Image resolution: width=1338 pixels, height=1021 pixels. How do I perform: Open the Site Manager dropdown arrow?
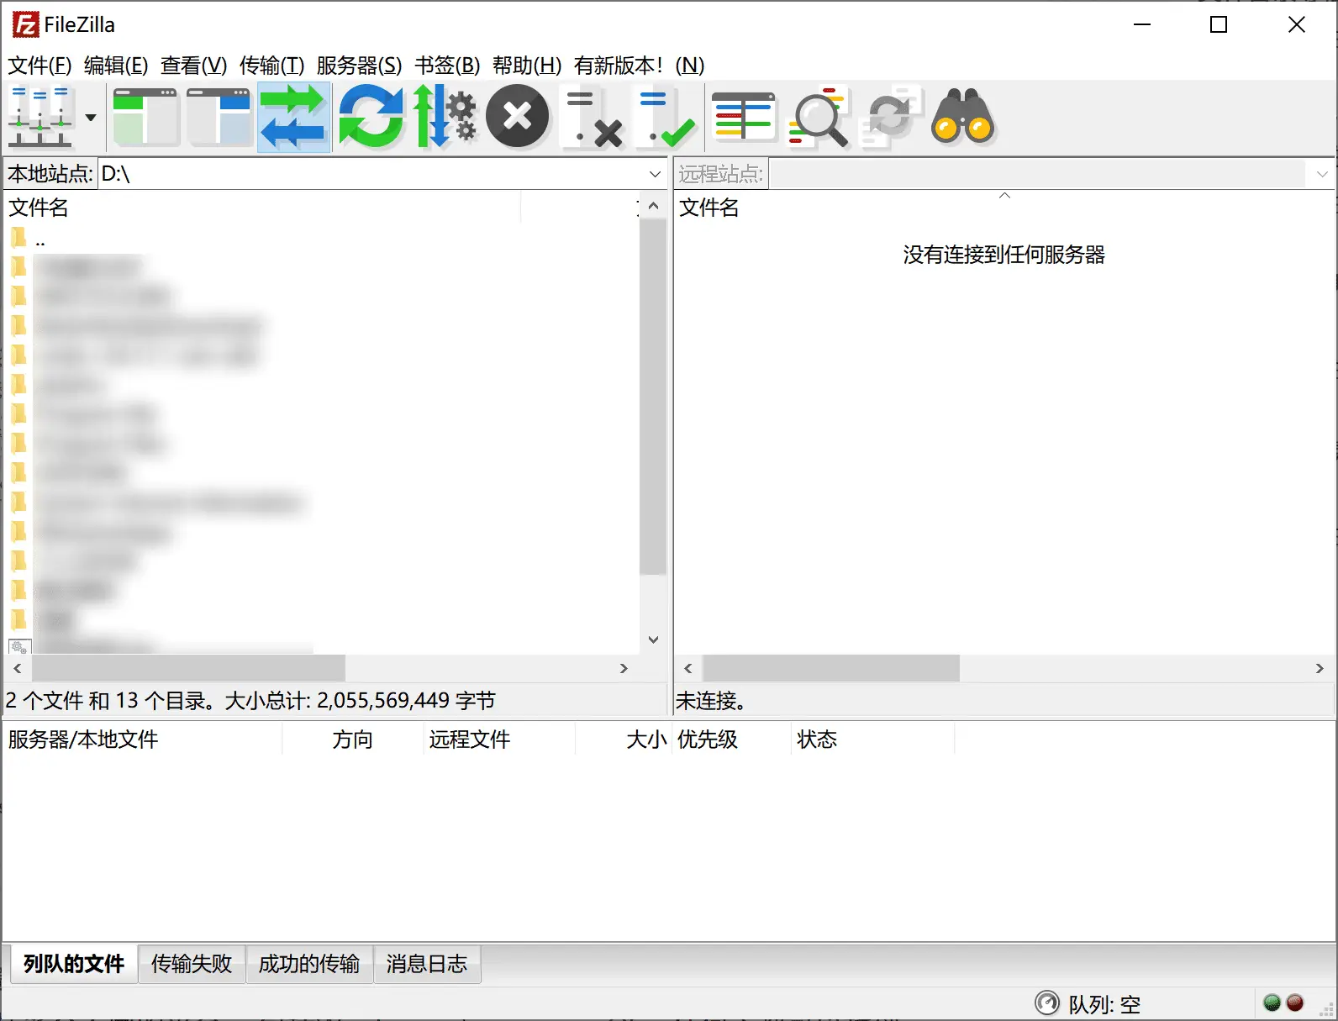tap(91, 118)
